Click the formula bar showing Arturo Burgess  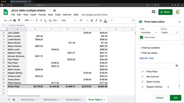point(72,25)
